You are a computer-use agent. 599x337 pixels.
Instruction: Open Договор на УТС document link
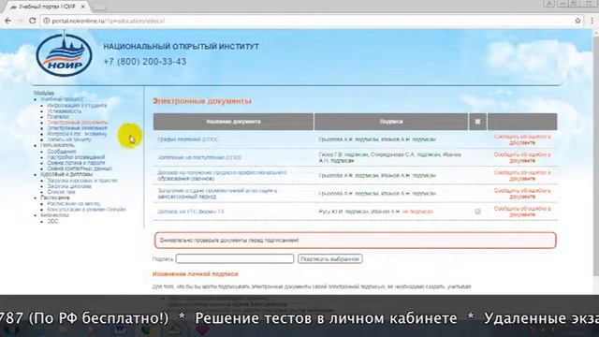click(x=191, y=212)
